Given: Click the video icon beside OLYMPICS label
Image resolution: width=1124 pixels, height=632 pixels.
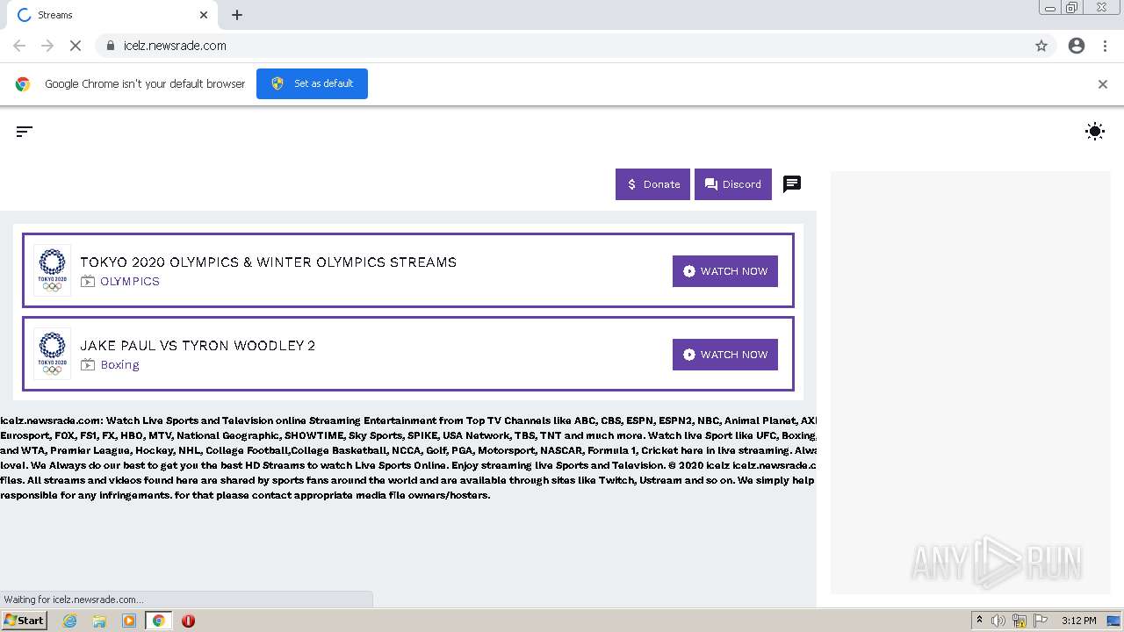Looking at the screenshot, I should (88, 282).
